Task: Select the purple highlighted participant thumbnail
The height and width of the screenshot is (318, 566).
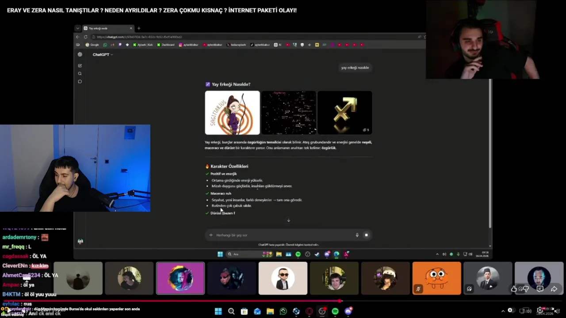Action: (x=180, y=278)
